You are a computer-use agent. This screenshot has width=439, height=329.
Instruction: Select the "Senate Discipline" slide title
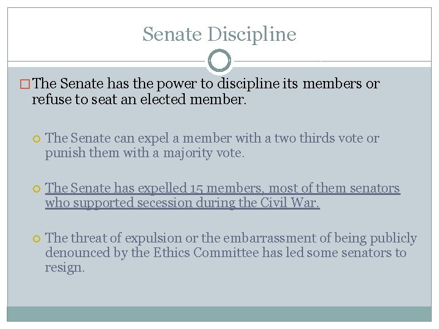pyautogui.click(x=219, y=34)
